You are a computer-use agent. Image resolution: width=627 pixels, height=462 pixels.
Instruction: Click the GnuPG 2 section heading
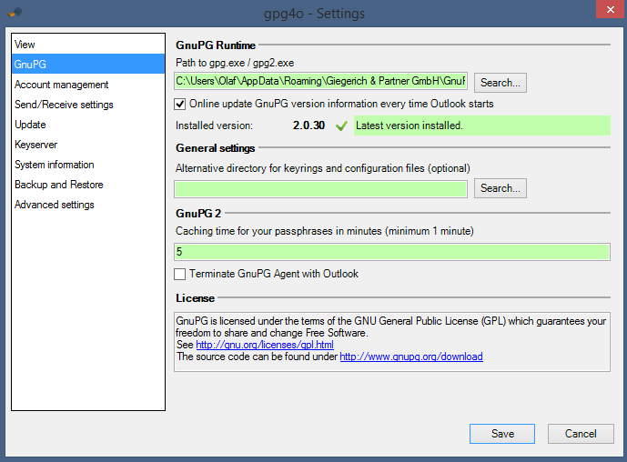198,214
